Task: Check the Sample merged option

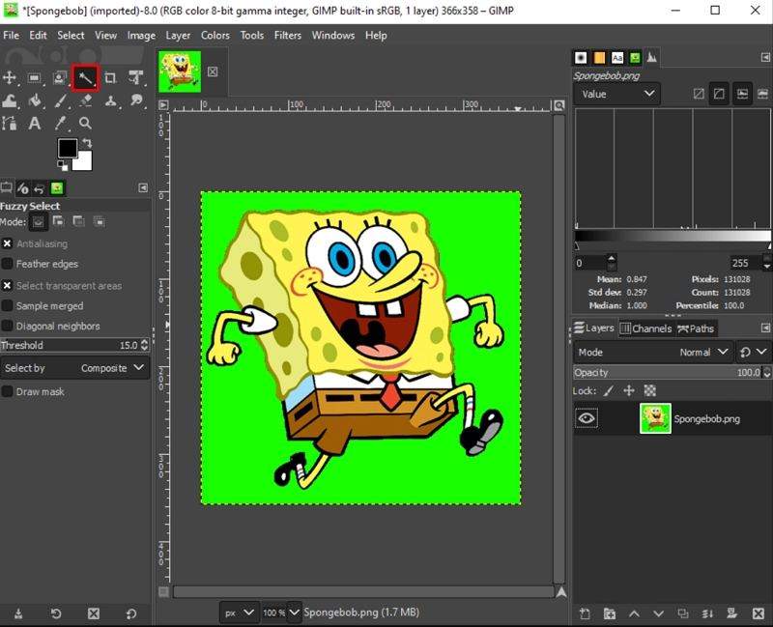Action: click(9, 305)
